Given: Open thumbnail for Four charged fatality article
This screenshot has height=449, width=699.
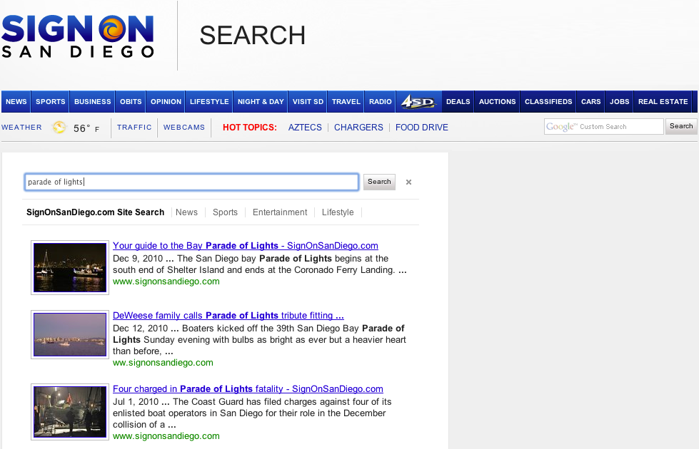Looking at the screenshot, I should 70,412.
